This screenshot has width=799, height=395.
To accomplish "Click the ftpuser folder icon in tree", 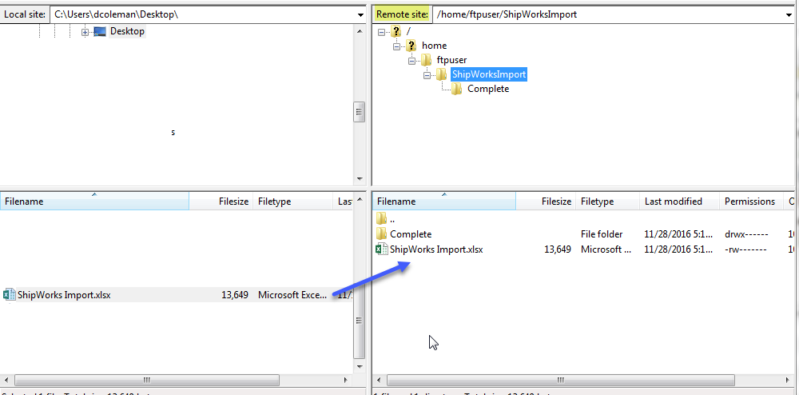I will pos(427,60).
